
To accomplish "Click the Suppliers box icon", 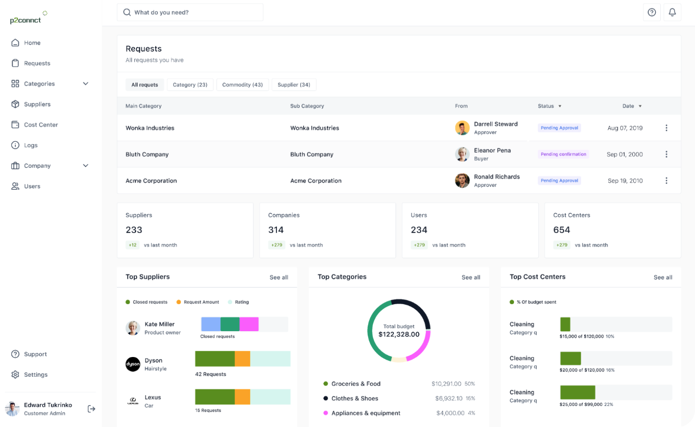I will click(15, 104).
